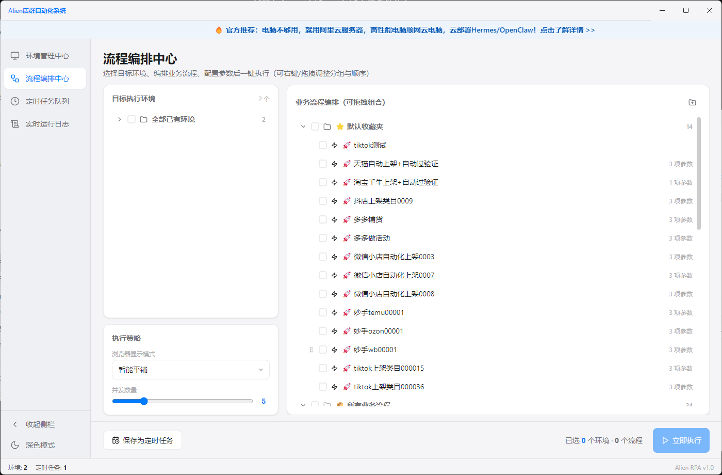Click the lightning icon on 妙手temu00001 row

pyautogui.click(x=334, y=312)
